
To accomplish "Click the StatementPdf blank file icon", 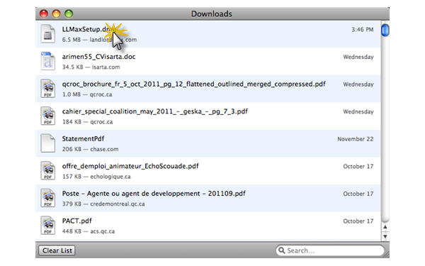I will click(47, 143).
